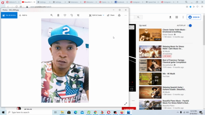Open Relaxing Music for Stress Relief title
This screenshot has height=115, width=205.
click(173, 48)
